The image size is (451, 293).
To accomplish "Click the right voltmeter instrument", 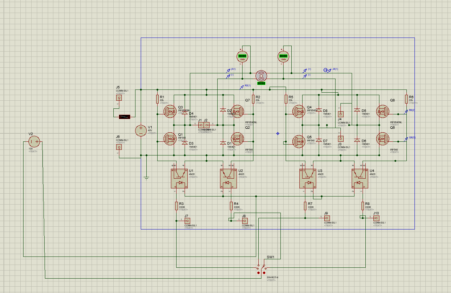I will tap(283, 56).
